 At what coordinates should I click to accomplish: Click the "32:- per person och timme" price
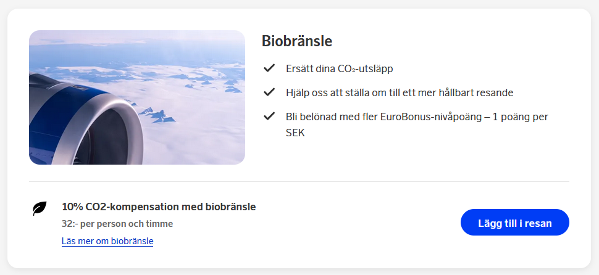tap(117, 224)
